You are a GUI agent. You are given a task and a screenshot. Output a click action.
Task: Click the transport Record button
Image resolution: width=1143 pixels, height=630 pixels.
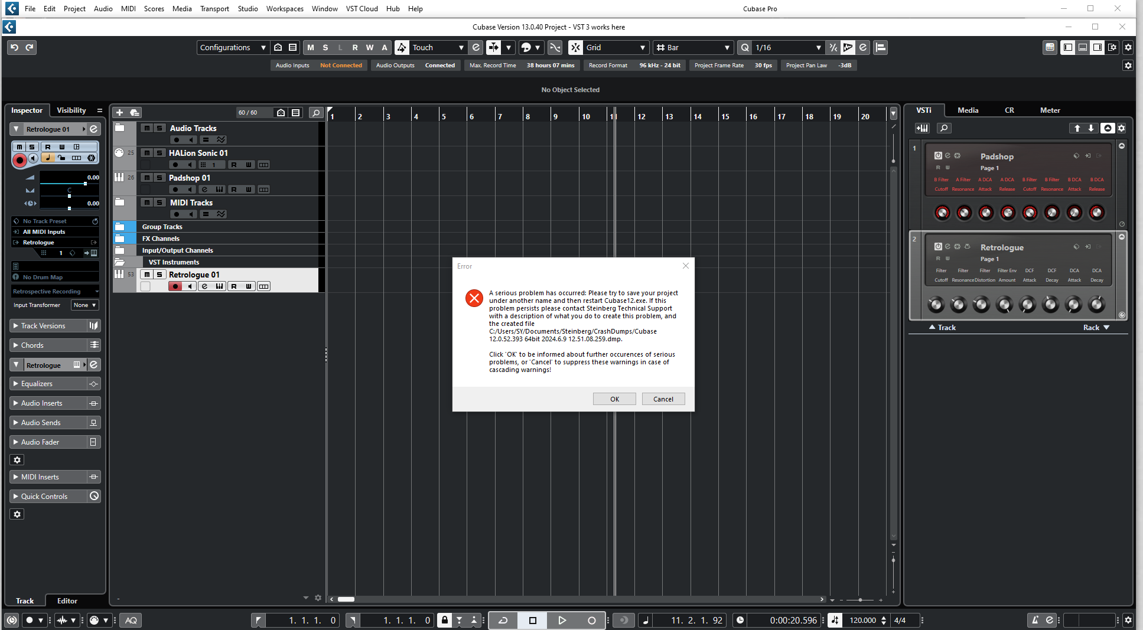coord(591,620)
